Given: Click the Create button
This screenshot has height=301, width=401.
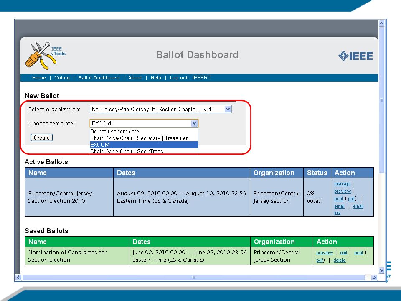Looking at the screenshot, I should 42,138.
